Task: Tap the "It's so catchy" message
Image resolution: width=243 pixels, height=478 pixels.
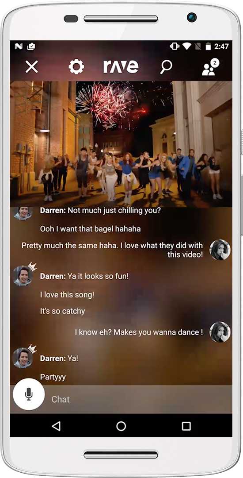Action: click(62, 311)
